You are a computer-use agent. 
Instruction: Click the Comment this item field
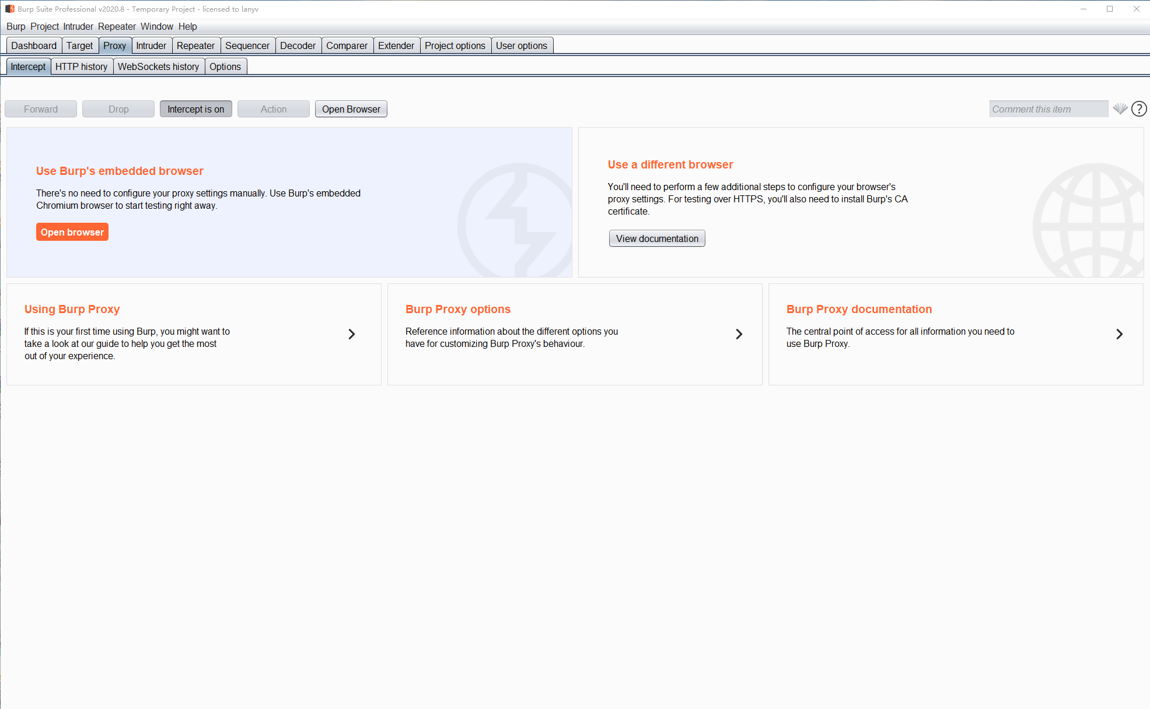coord(1048,109)
